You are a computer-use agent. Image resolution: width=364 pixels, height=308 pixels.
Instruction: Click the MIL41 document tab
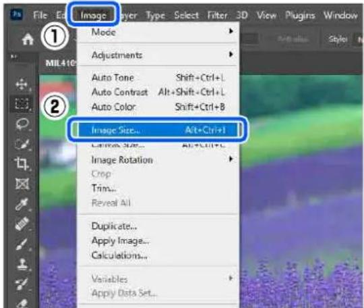click(x=61, y=63)
